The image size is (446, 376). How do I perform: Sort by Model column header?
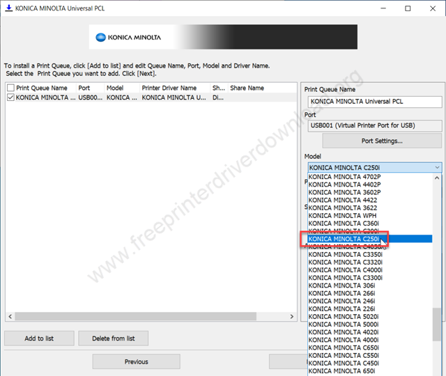122,88
